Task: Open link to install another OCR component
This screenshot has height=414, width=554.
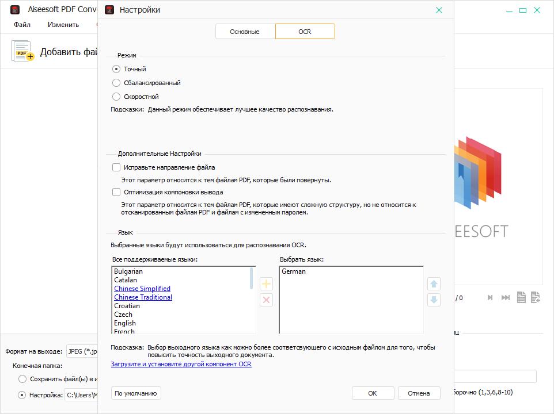Action: 181,364
